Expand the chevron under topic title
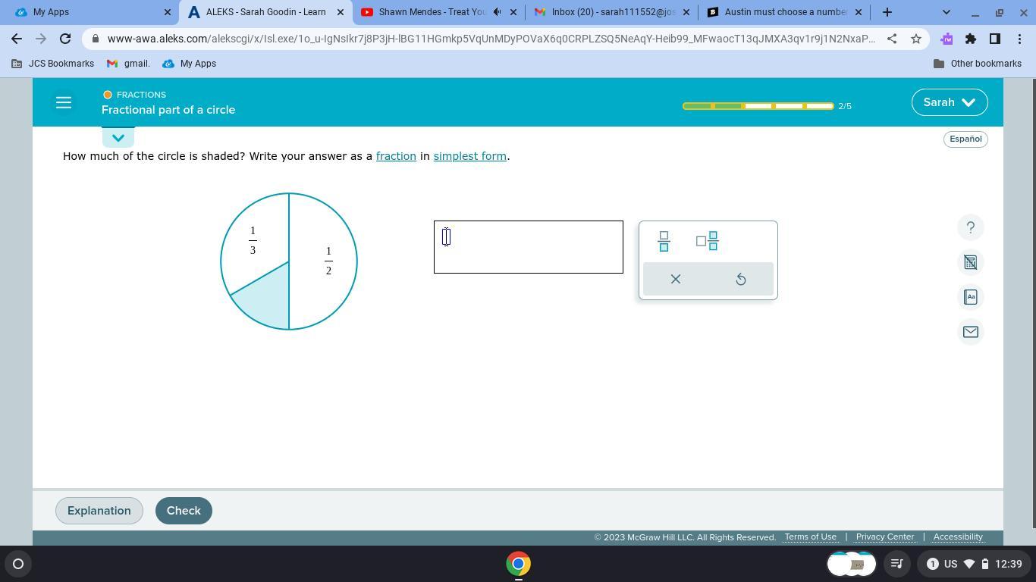This screenshot has height=582, width=1036. click(x=118, y=138)
